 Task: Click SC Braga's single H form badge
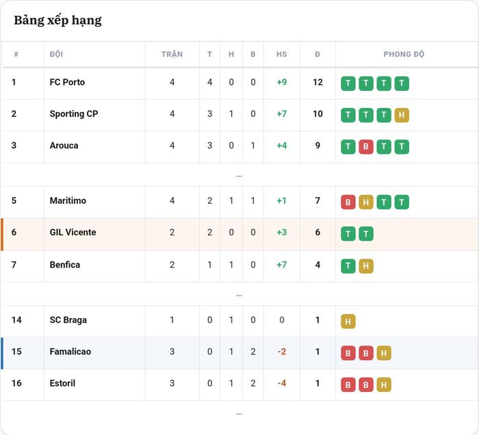pos(348,321)
